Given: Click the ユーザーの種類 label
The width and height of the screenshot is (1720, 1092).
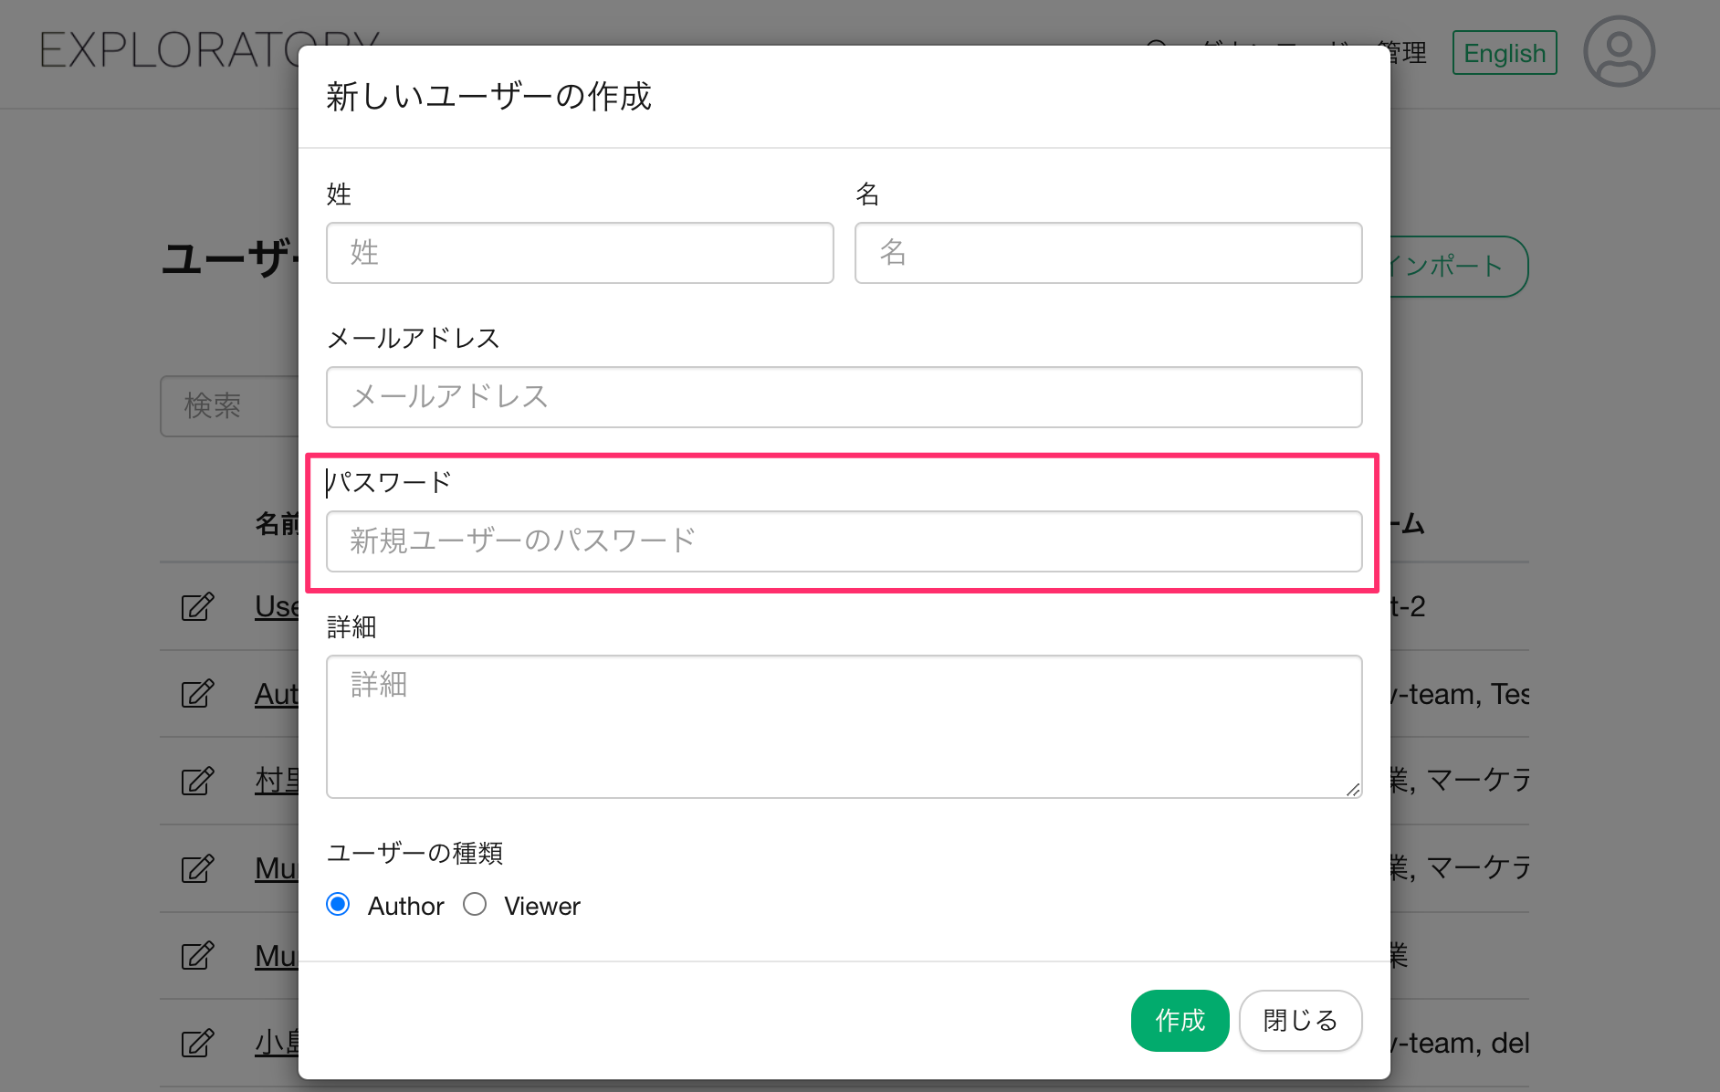Looking at the screenshot, I should click(414, 853).
